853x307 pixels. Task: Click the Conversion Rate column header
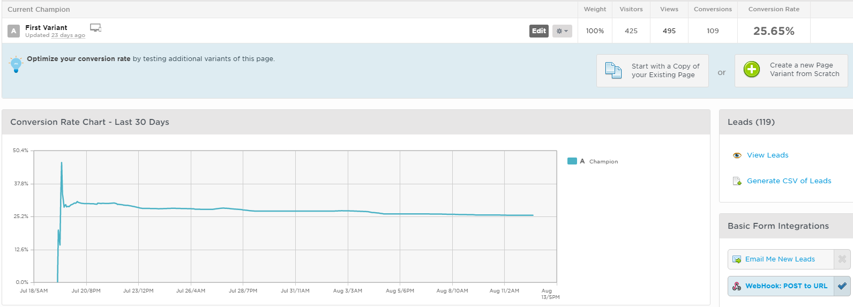[774, 9]
